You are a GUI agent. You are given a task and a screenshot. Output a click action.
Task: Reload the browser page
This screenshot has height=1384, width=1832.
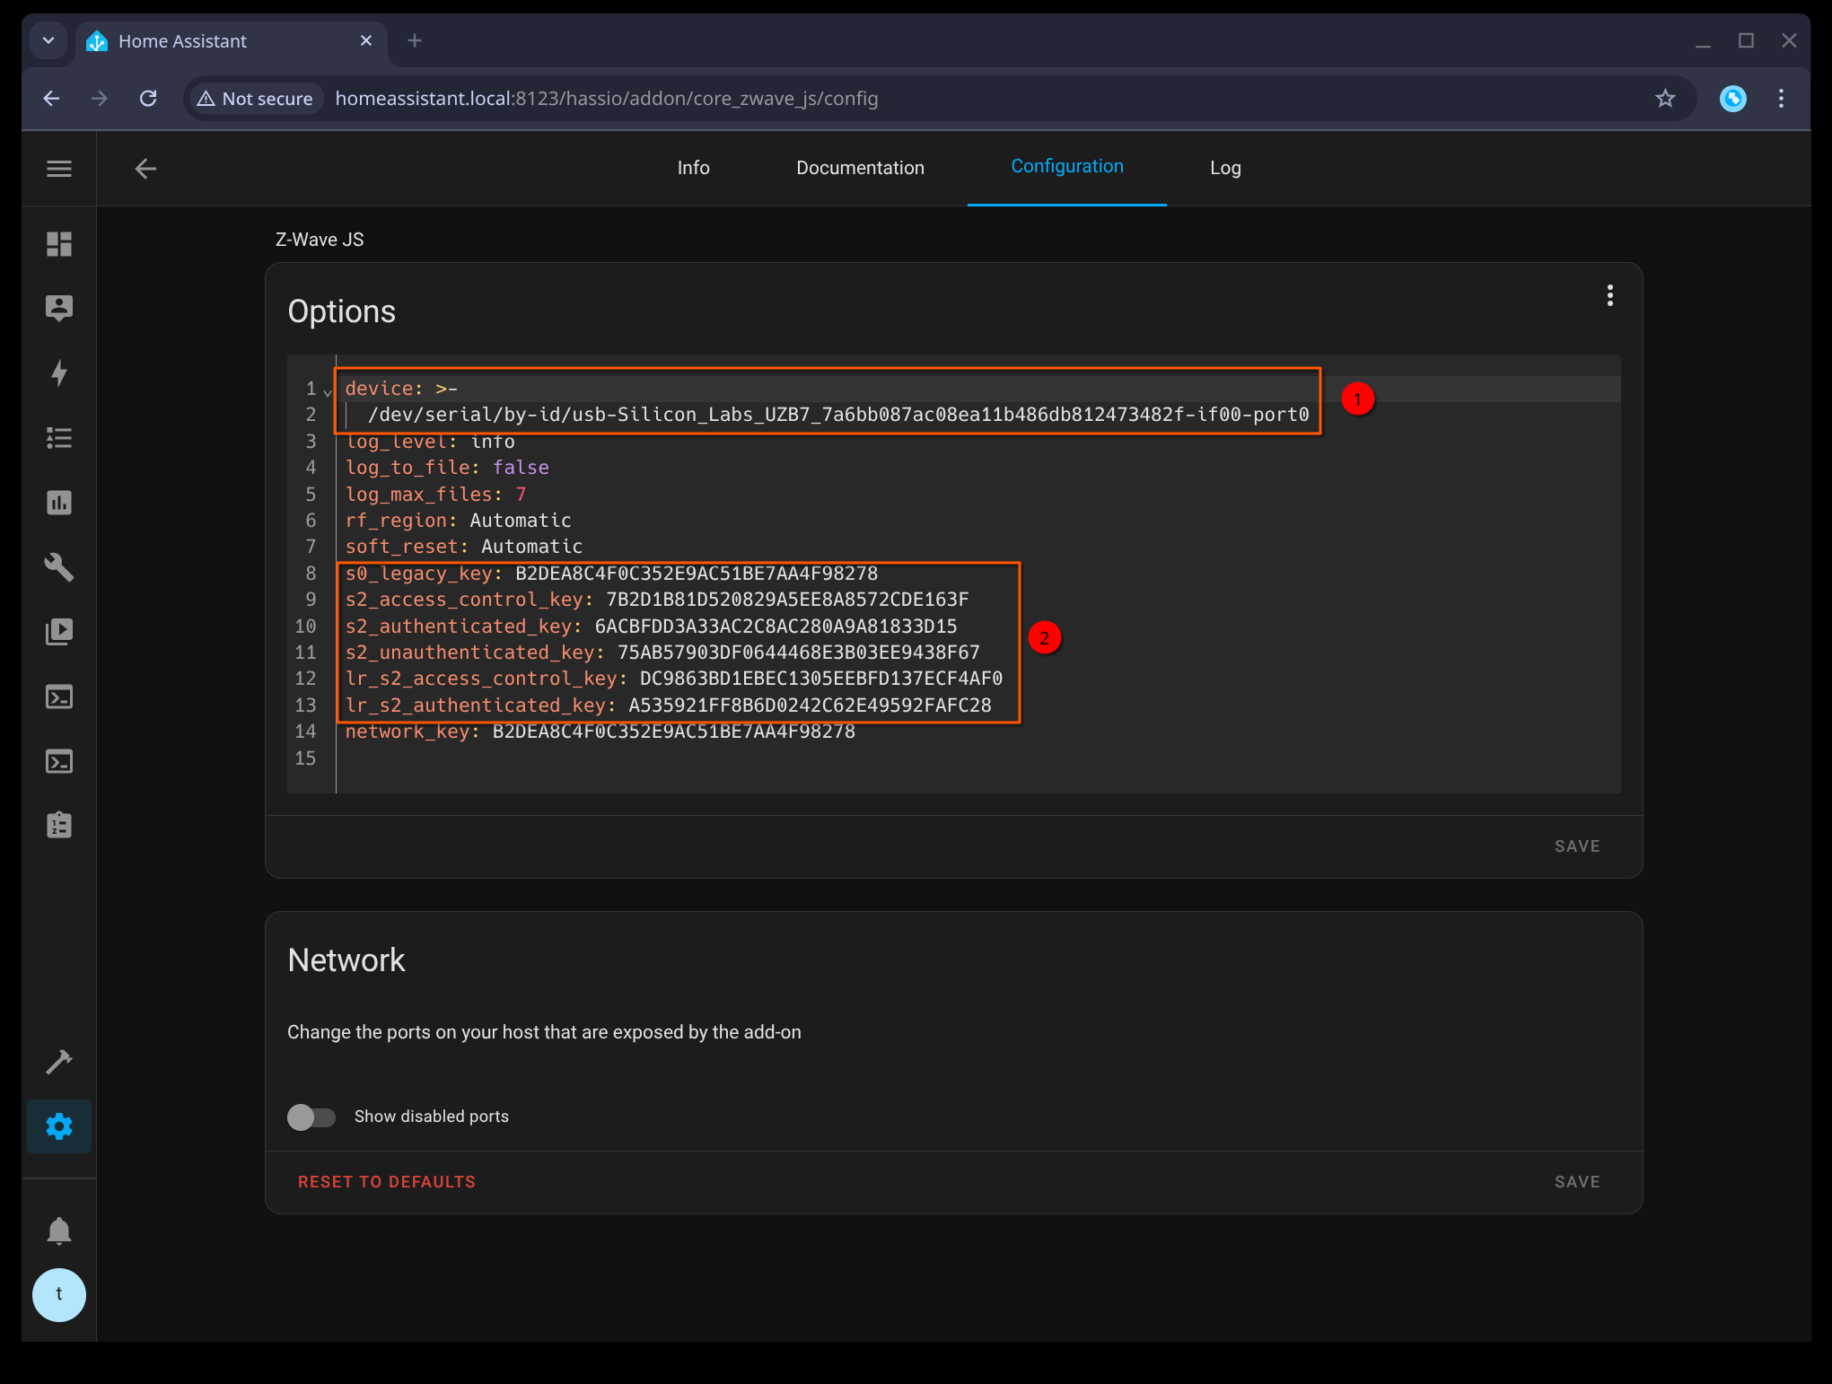(148, 99)
